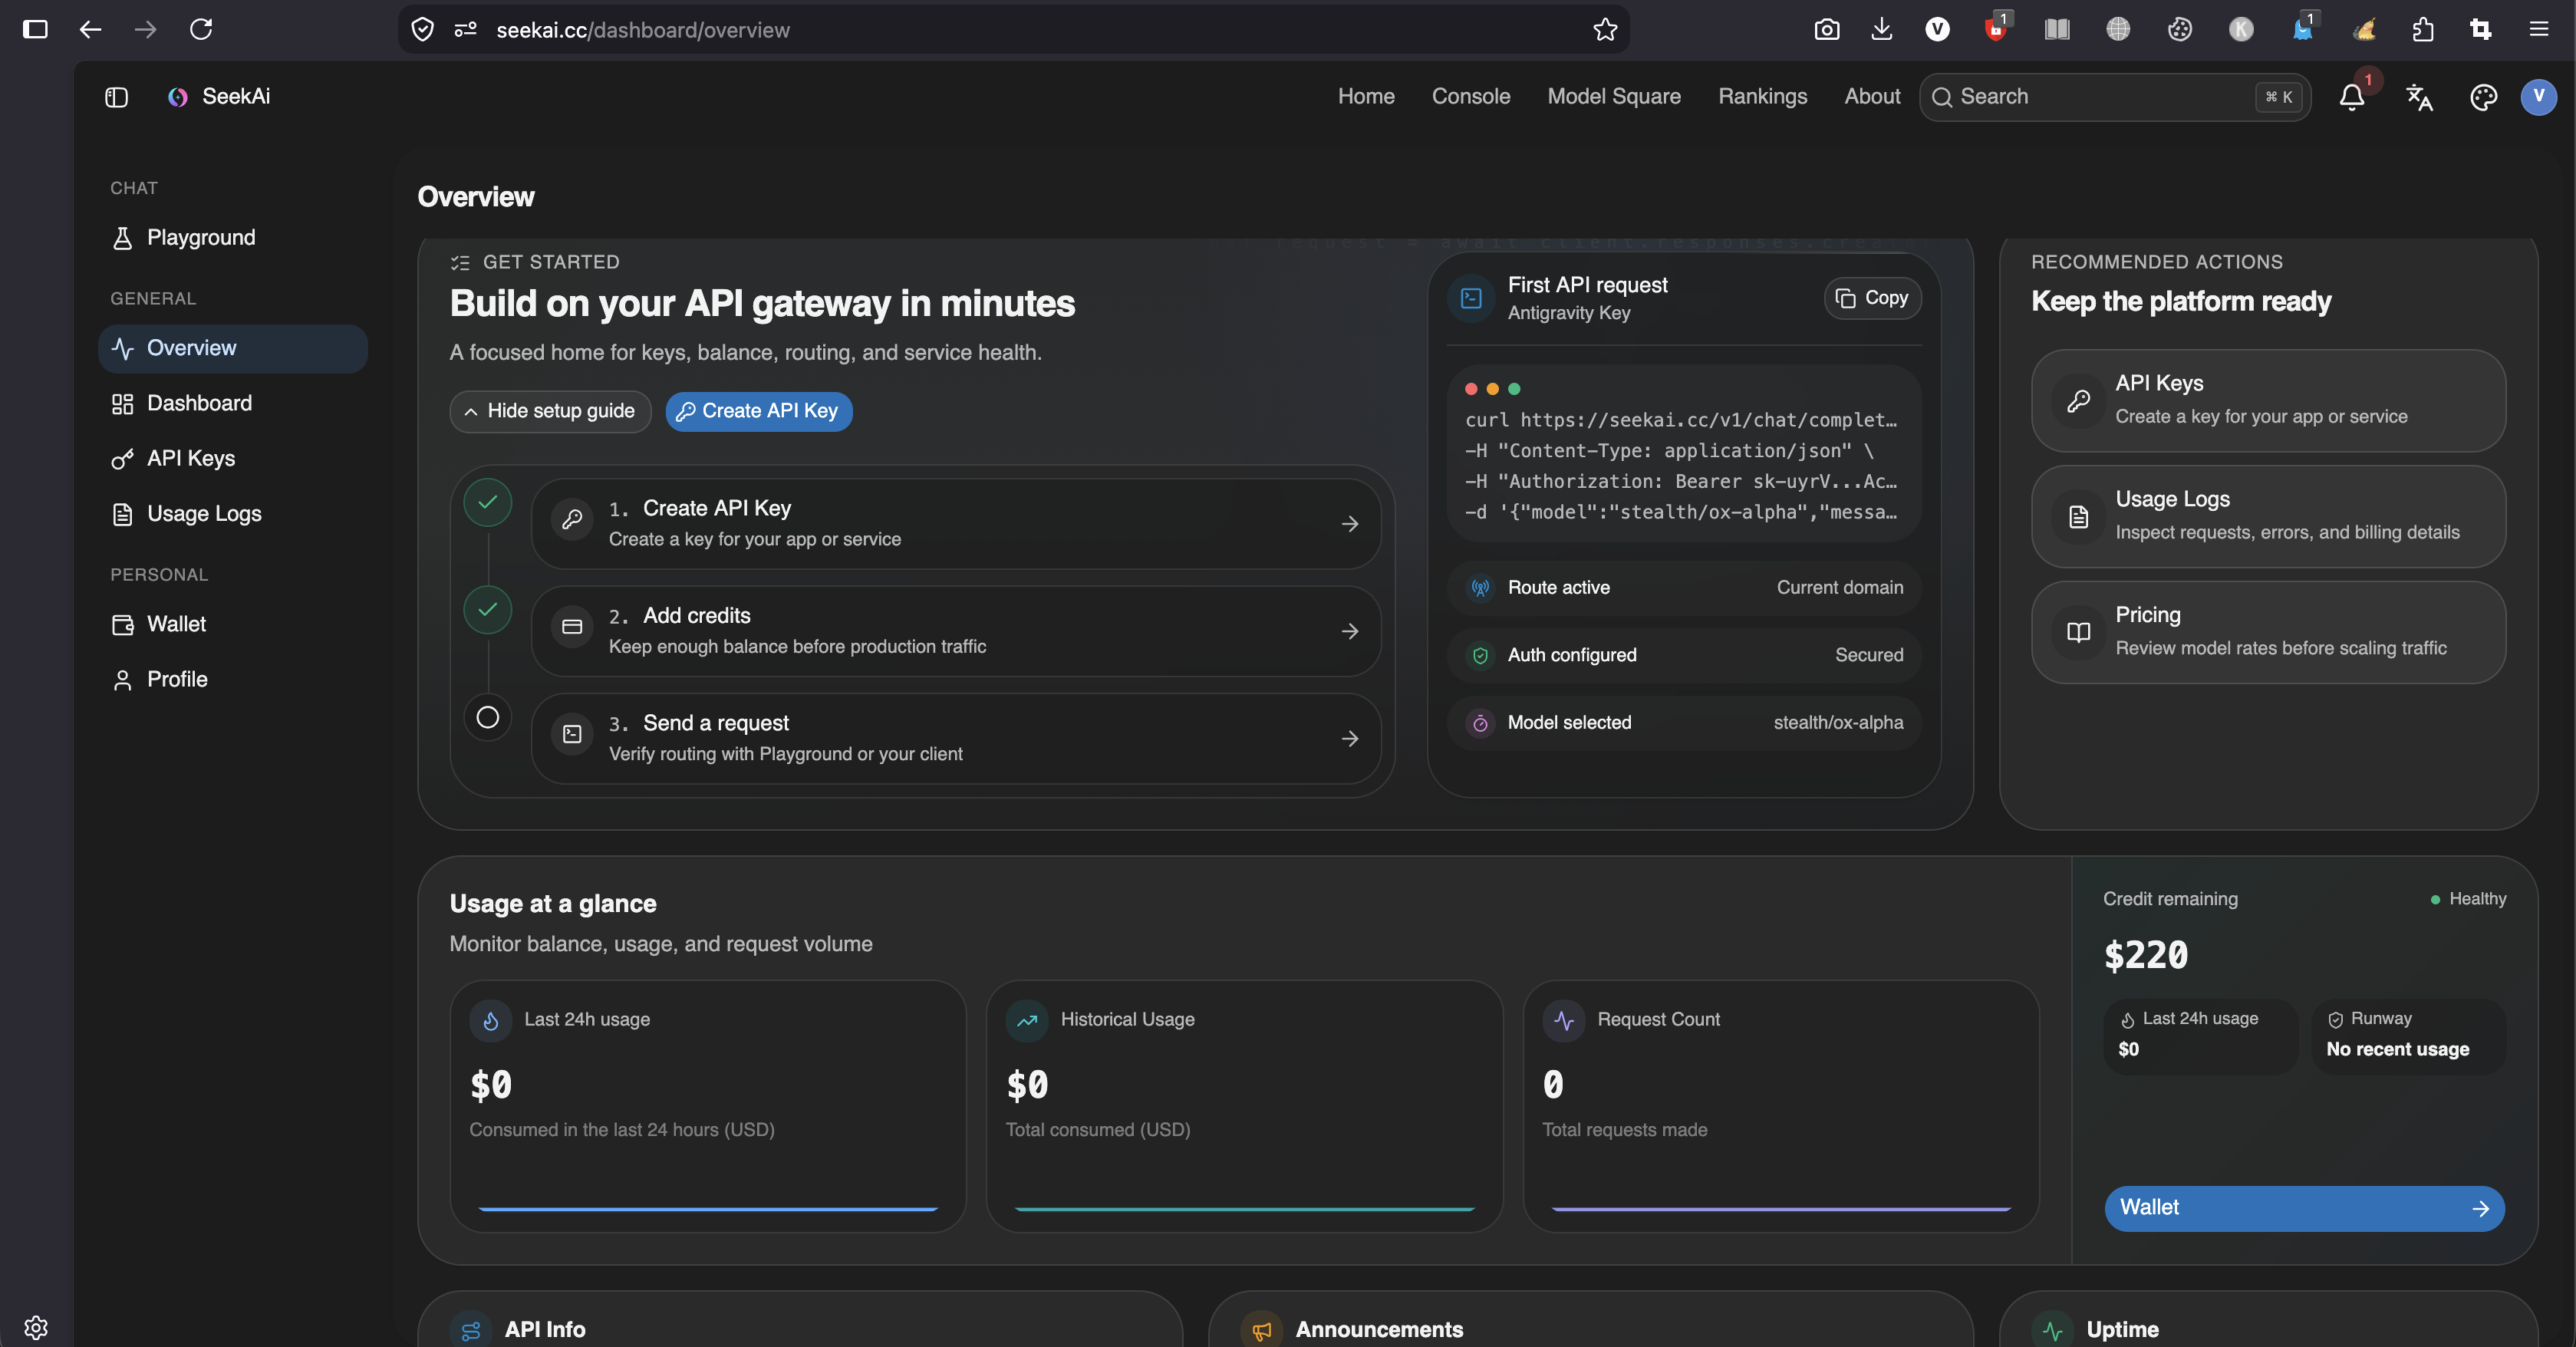Click the pulse icon on Request Count
Image resolution: width=2576 pixels, height=1347 pixels.
[x=1564, y=1021]
